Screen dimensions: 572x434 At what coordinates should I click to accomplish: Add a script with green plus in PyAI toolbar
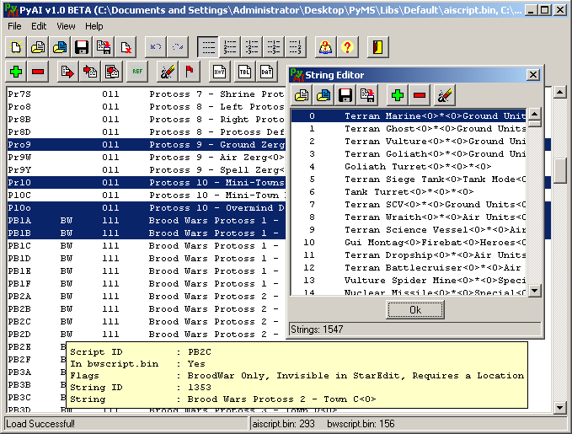click(x=16, y=72)
